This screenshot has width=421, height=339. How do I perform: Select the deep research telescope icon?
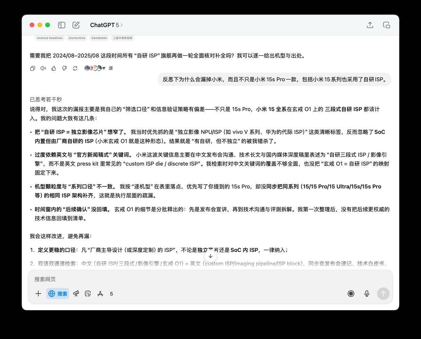coord(76,294)
